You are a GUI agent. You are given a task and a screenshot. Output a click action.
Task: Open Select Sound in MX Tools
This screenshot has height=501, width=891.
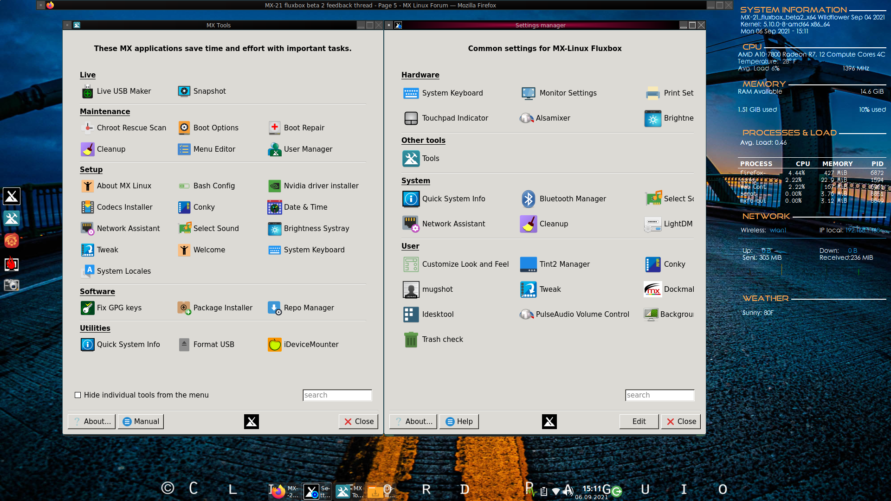tap(208, 228)
